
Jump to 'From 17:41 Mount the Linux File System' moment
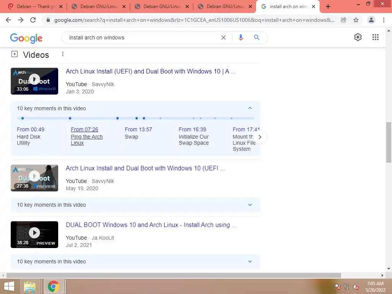tap(246, 139)
